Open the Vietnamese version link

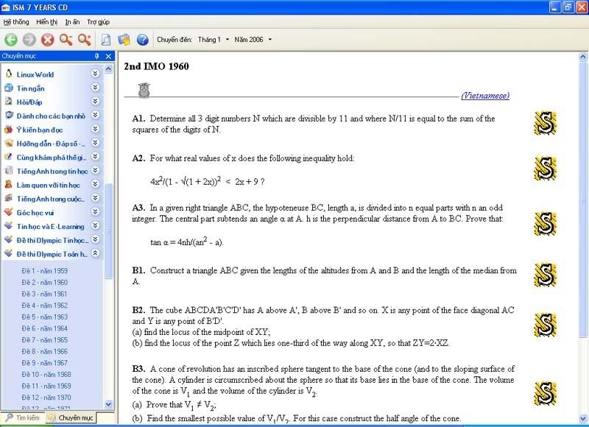[484, 96]
